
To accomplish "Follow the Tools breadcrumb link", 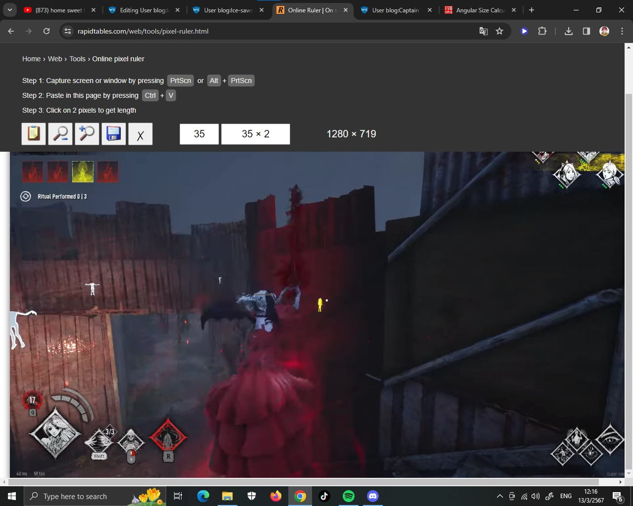I will (78, 59).
